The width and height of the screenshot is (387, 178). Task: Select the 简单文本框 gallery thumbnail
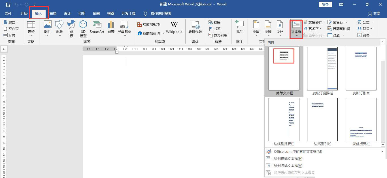click(x=284, y=69)
